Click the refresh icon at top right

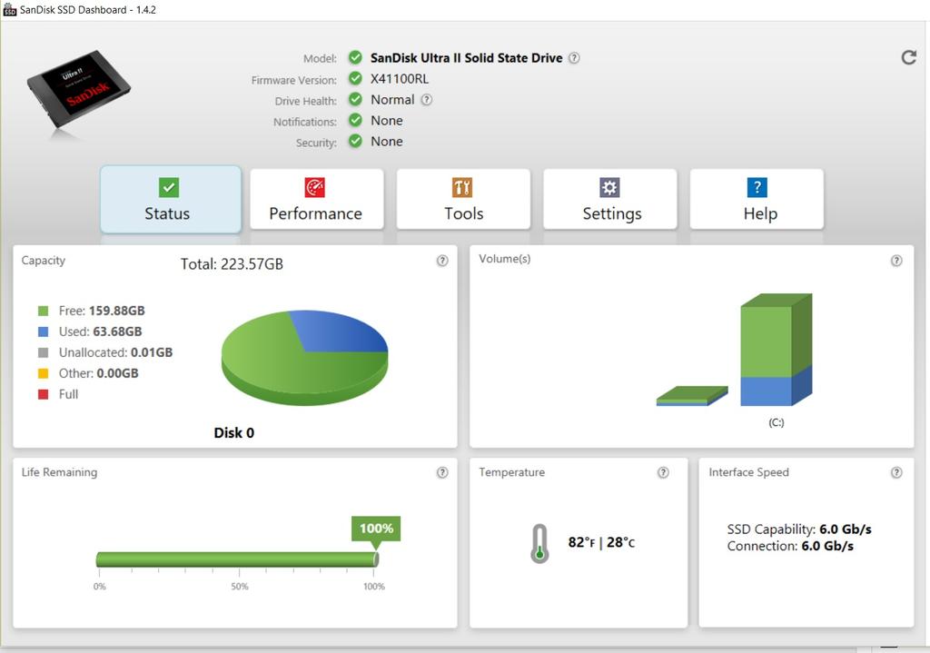pyautogui.click(x=908, y=58)
